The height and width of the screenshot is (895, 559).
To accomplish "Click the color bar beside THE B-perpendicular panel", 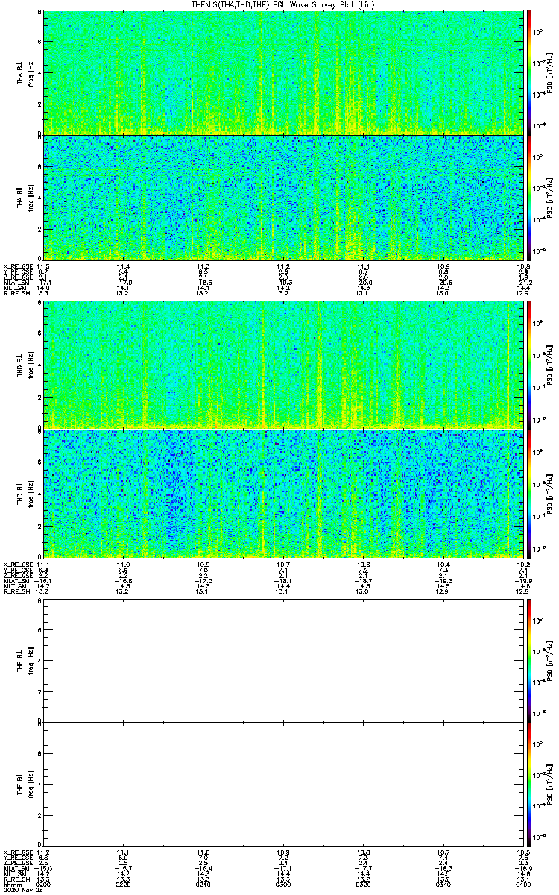I will [529, 660].
